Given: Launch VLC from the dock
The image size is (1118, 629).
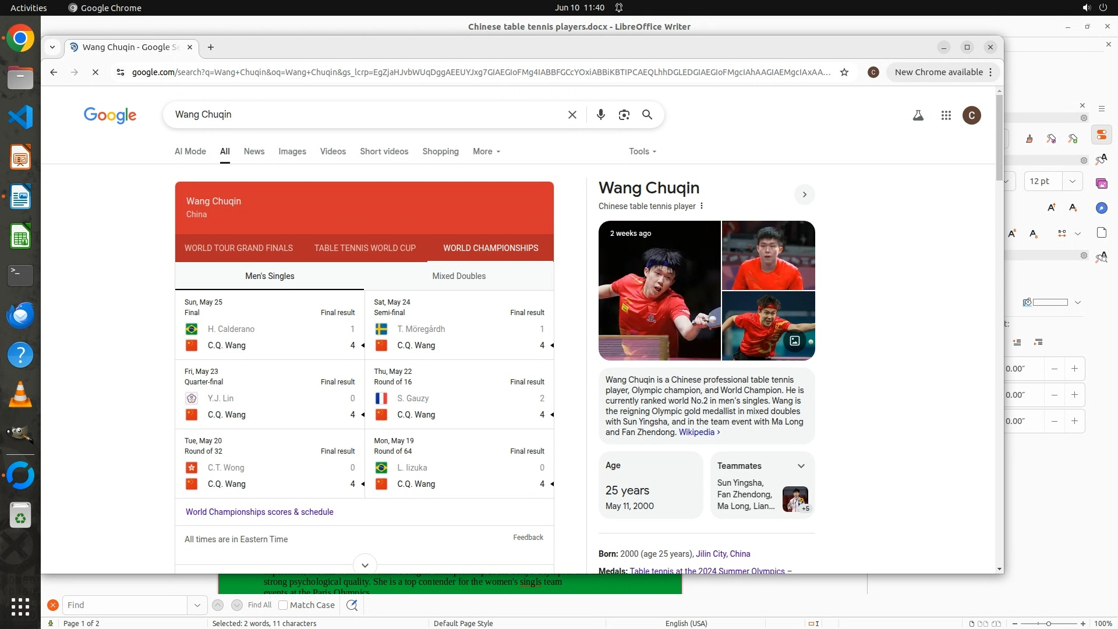Looking at the screenshot, I should click(x=20, y=395).
